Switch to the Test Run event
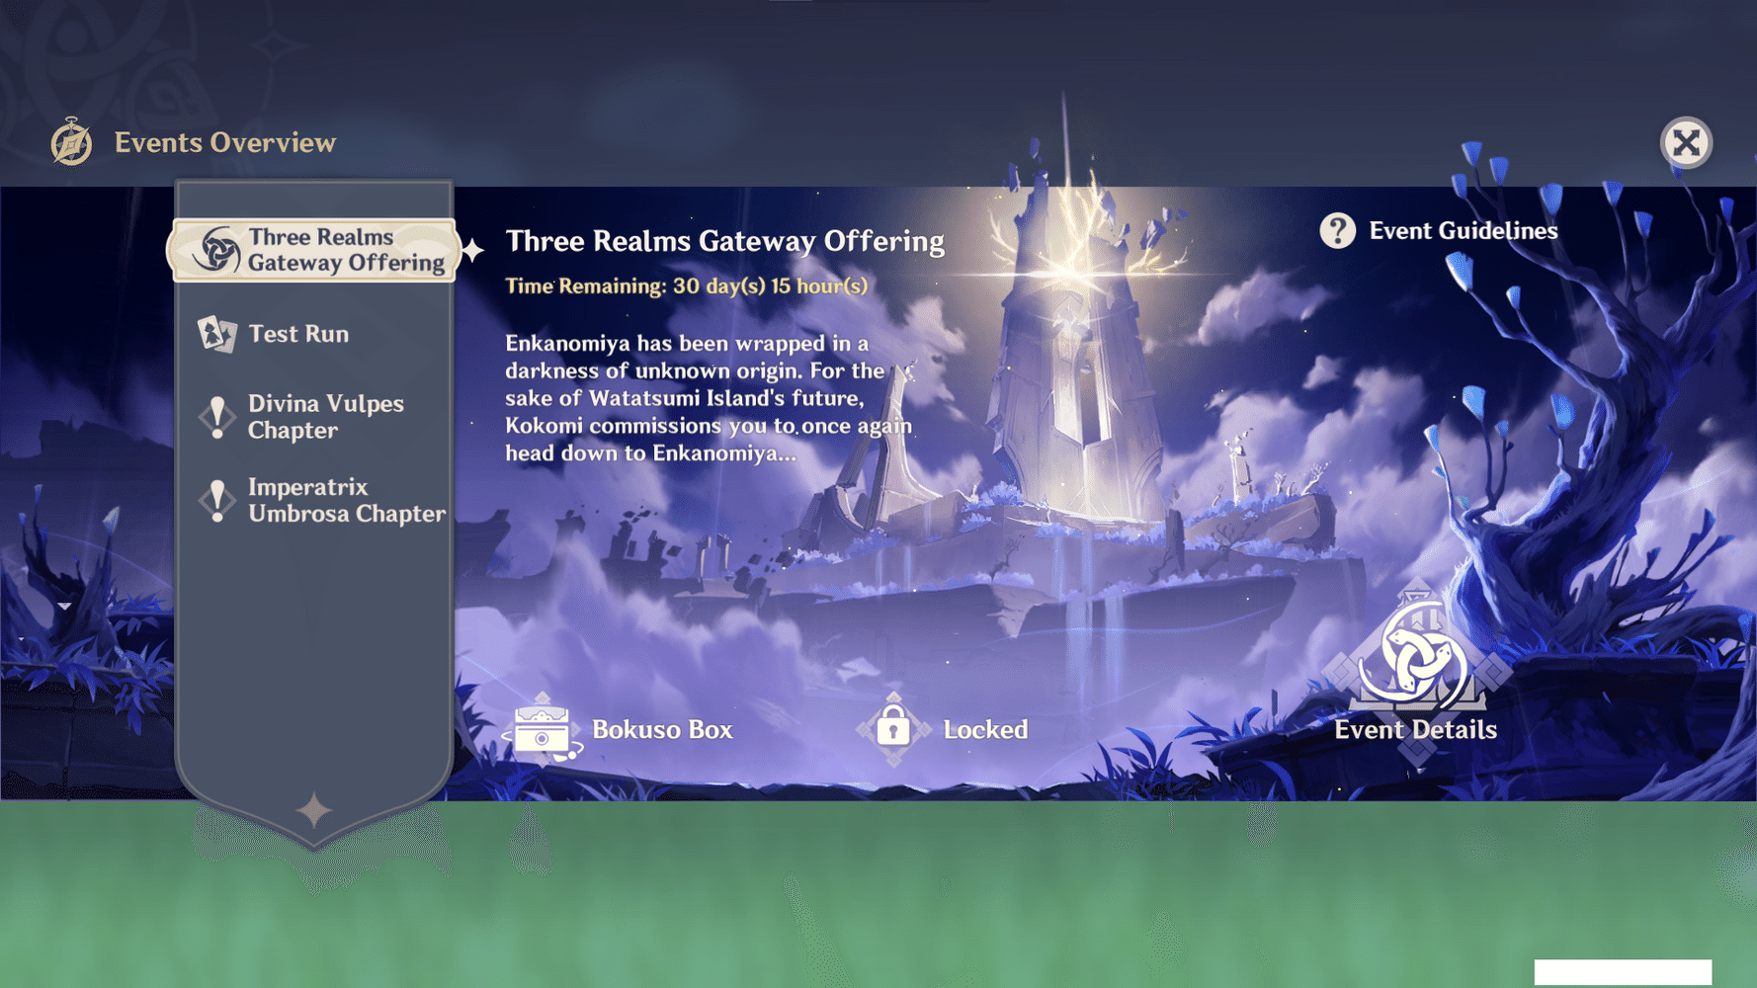The image size is (1757, 988). coord(298,334)
